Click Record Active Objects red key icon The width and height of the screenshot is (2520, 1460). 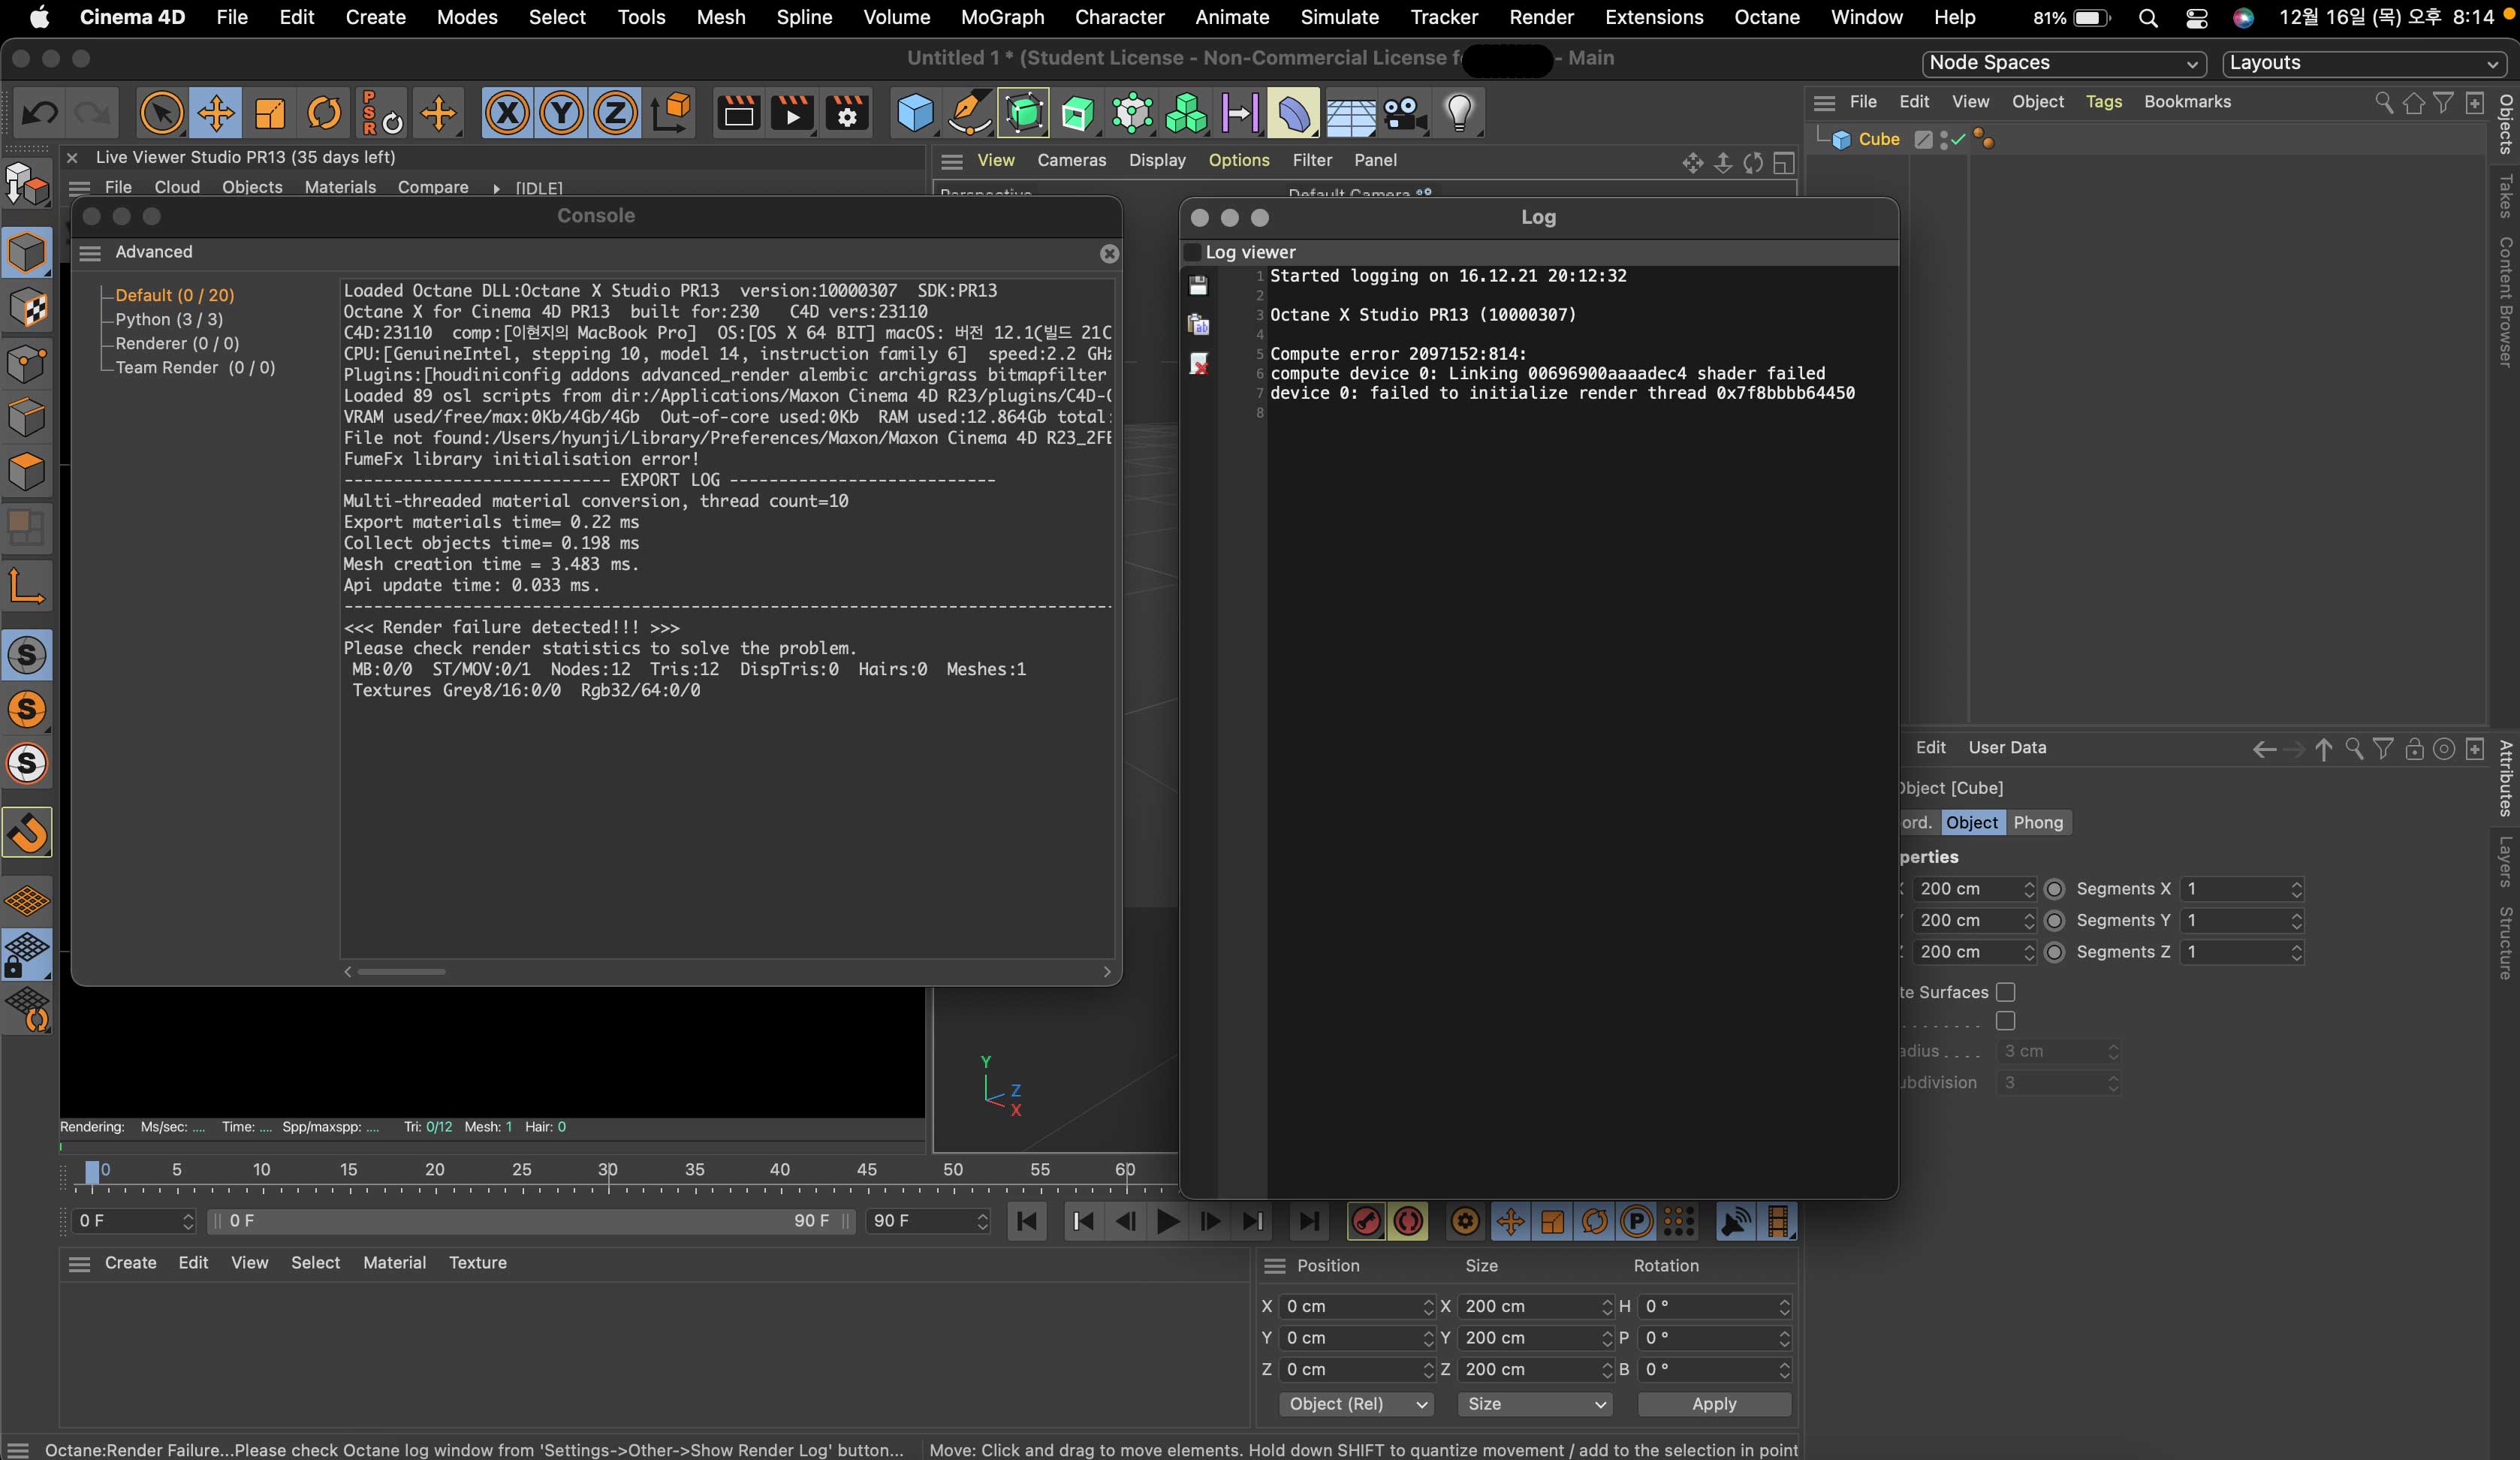pyautogui.click(x=1365, y=1221)
